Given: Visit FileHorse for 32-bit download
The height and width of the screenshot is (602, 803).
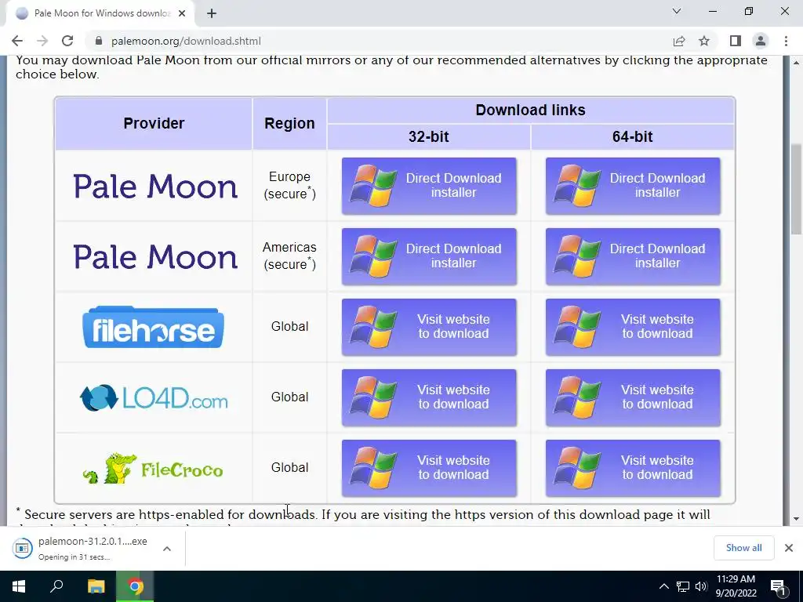Looking at the screenshot, I should click(429, 327).
